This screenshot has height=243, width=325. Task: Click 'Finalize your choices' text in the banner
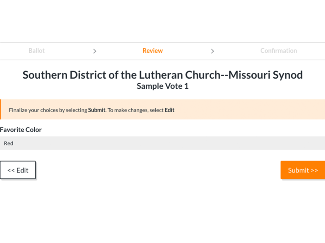click(34, 110)
